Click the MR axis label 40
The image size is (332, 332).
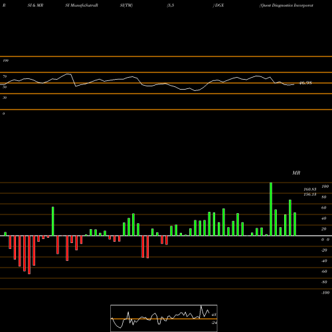click(x=324, y=218)
